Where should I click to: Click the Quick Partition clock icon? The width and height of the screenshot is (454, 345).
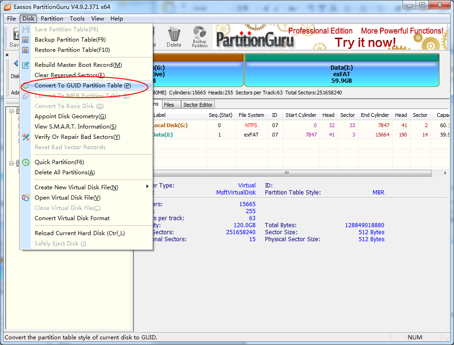[x=26, y=162]
